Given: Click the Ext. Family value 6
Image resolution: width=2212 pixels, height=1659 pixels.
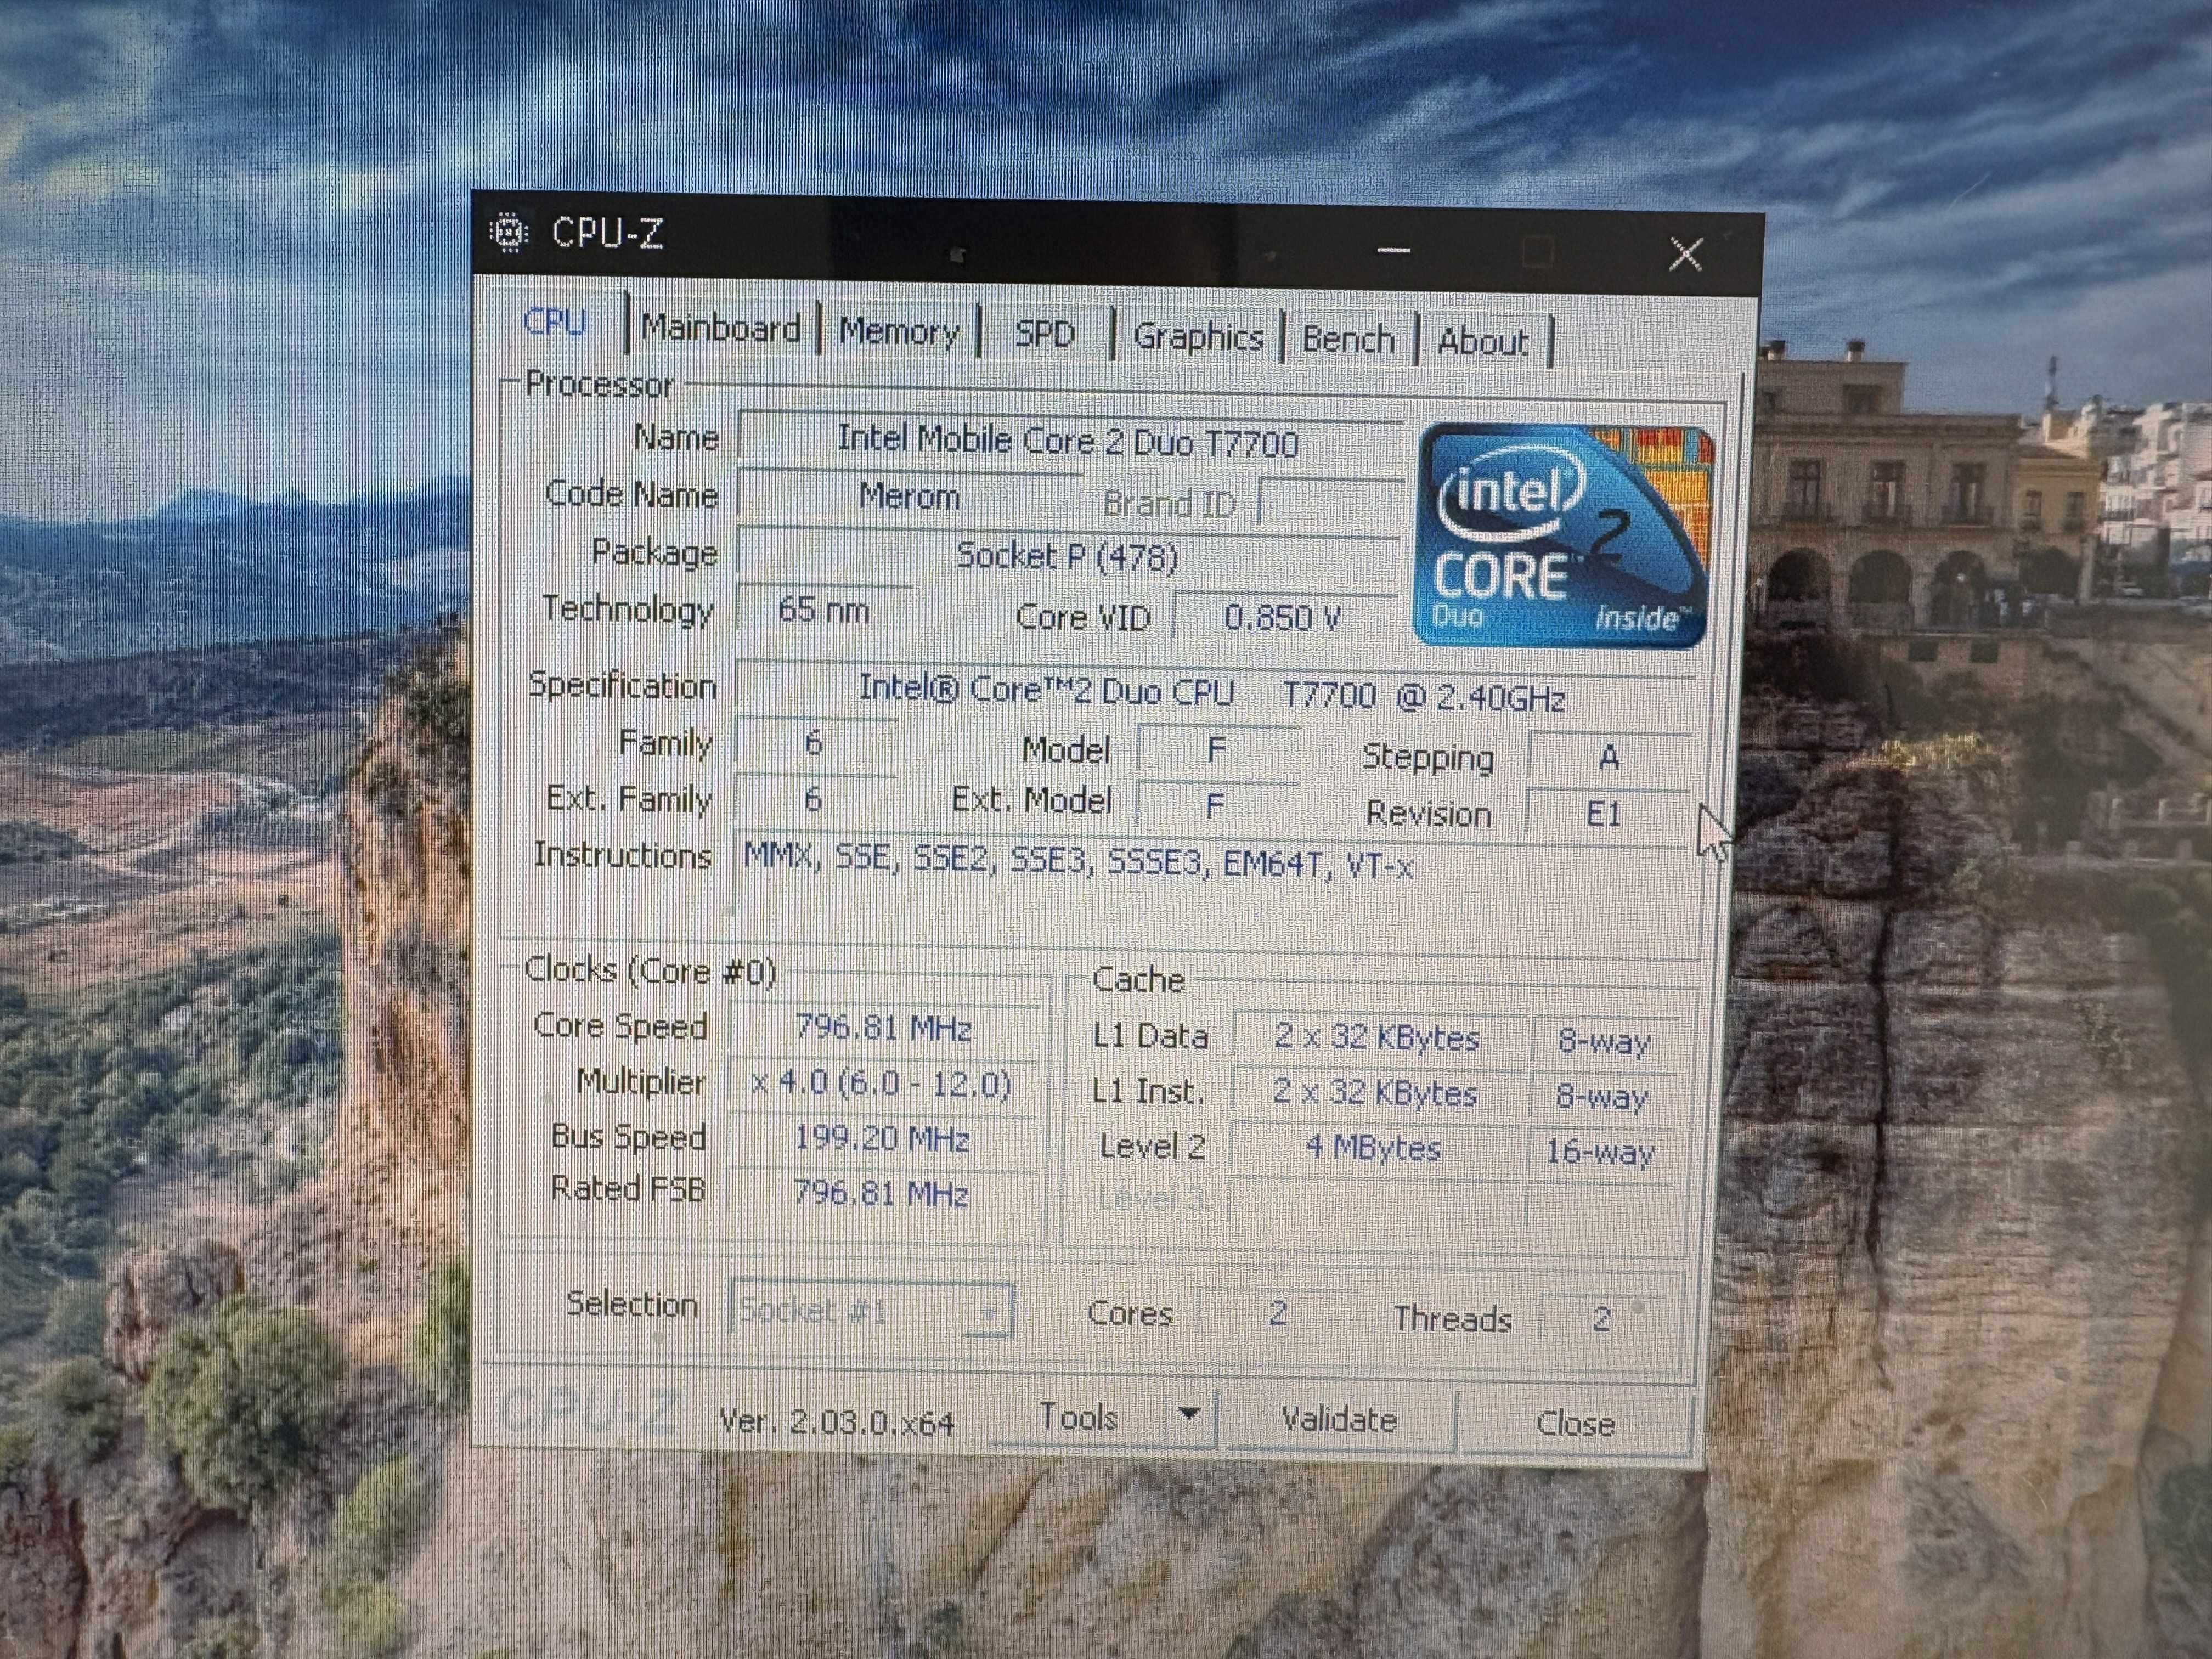Looking at the screenshot, I should [813, 798].
